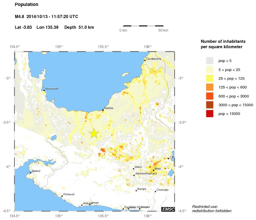The height and width of the screenshot is (220, 256).
Task: Click the Bibiri town marker
Action: pyautogui.click(x=154, y=170)
